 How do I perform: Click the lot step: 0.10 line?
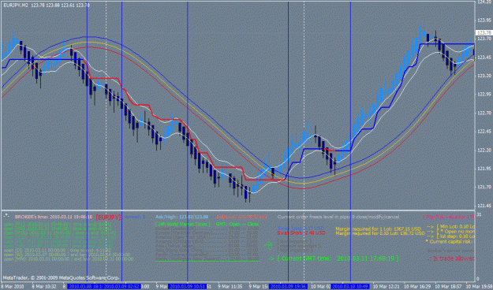[451, 236]
